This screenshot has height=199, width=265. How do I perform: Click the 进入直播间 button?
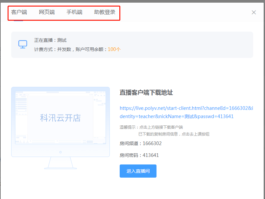pyautogui.click(x=138, y=171)
